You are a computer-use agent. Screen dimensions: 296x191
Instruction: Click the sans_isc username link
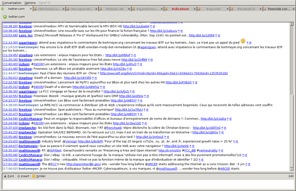(26, 35)
